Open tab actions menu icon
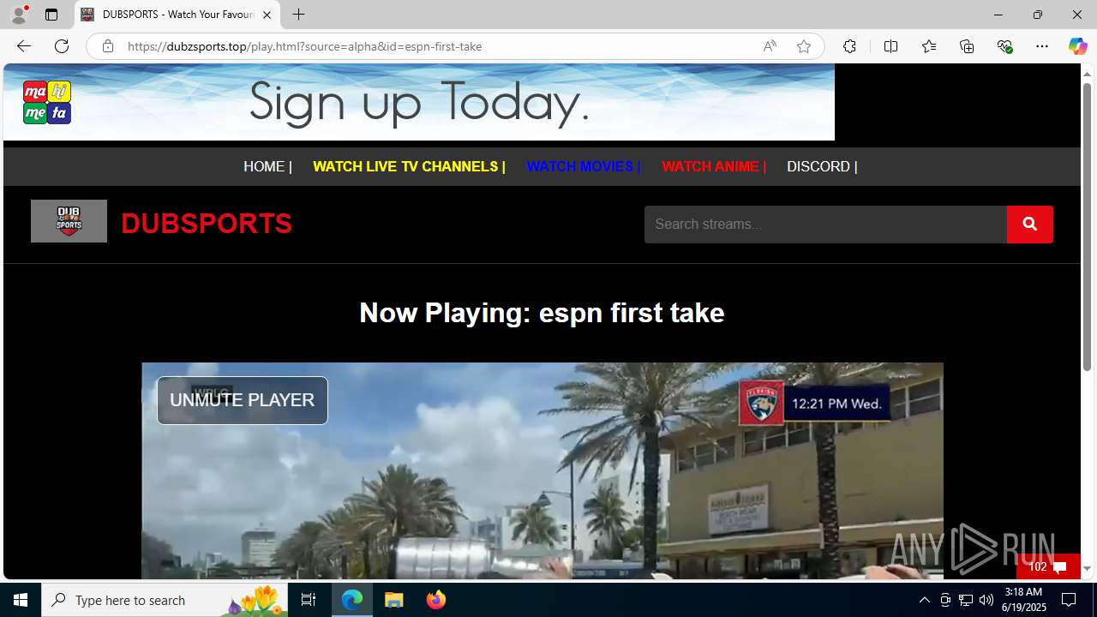Screen dimensions: 1097x617 (x=51, y=15)
